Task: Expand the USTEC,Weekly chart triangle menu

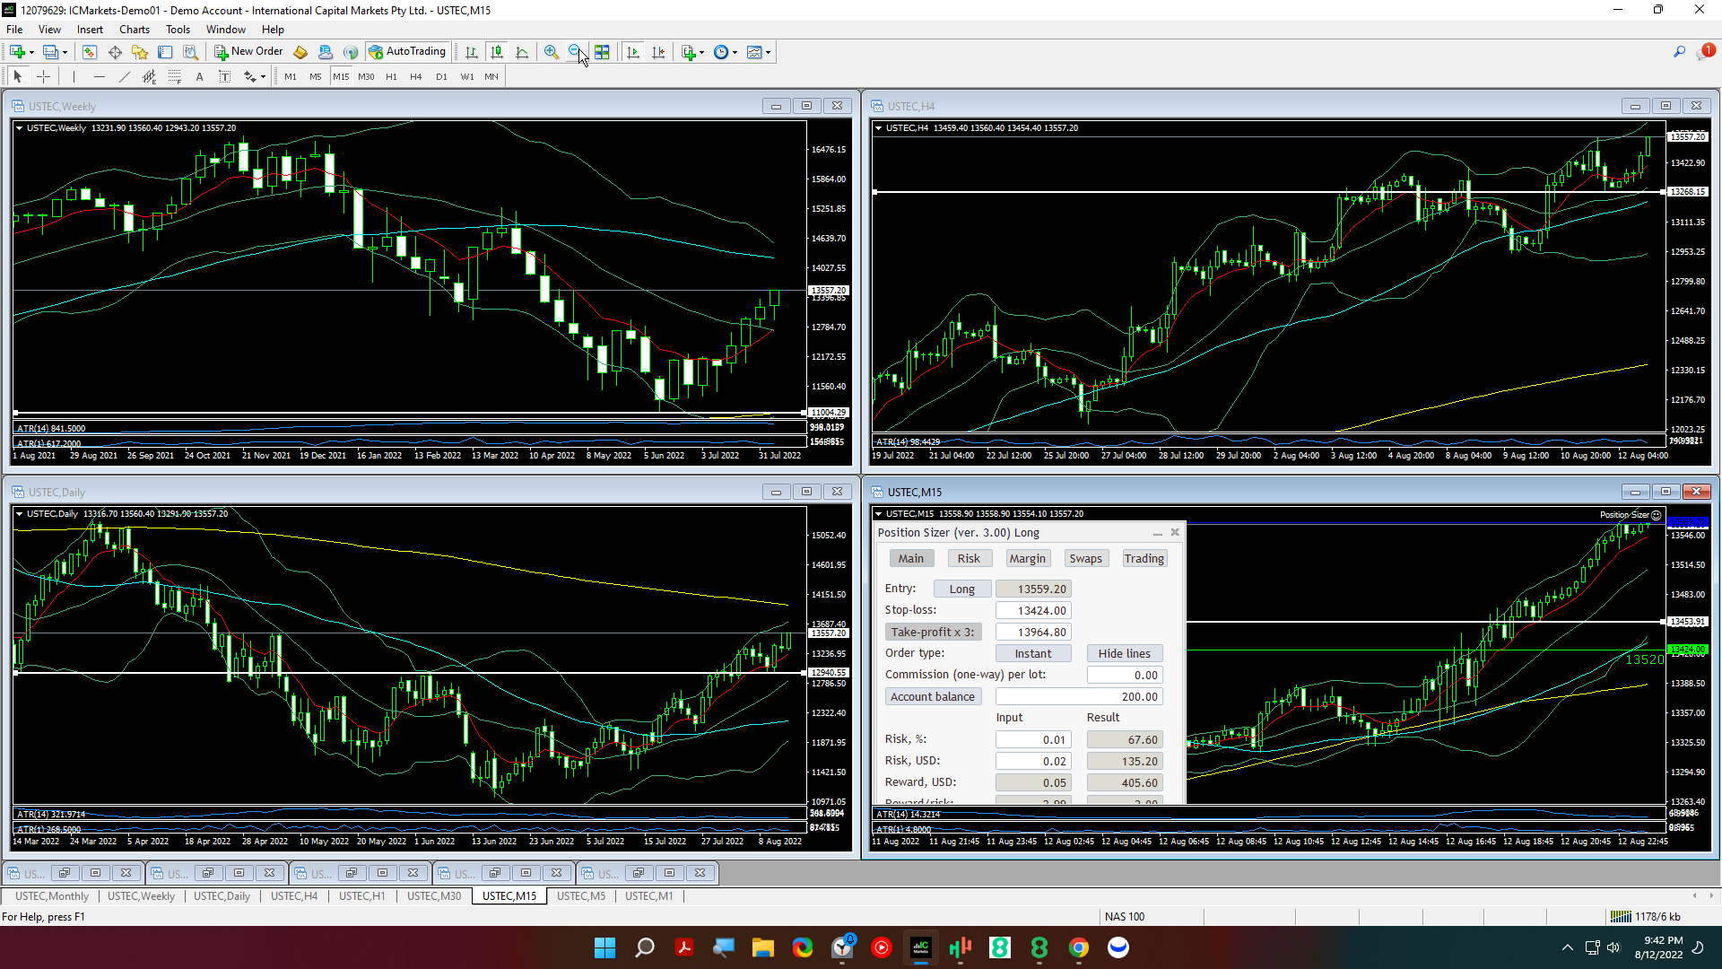Action: click(19, 128)
